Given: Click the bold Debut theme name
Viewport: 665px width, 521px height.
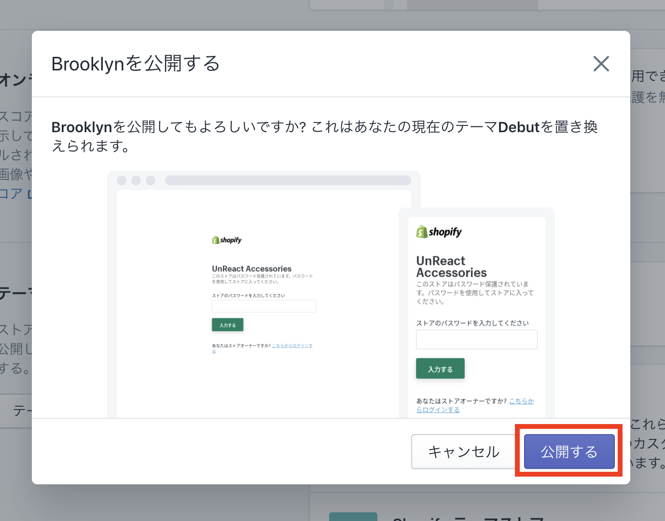Looking at the screenshot, I should (518, 127).
